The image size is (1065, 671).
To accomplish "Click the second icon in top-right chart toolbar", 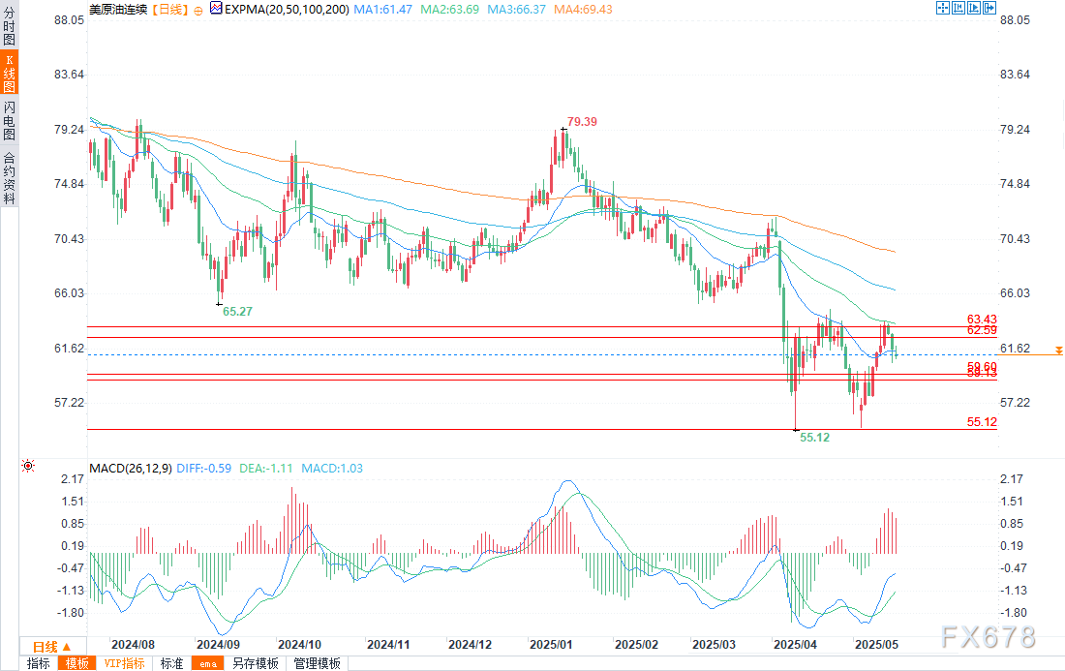I will tap(958, 8).
